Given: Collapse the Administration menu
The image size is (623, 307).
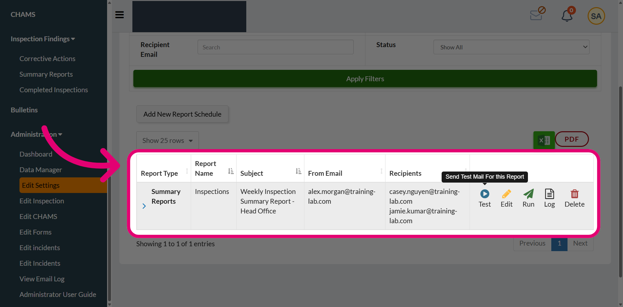Looking at the screenshot, I should pos(36,134).
